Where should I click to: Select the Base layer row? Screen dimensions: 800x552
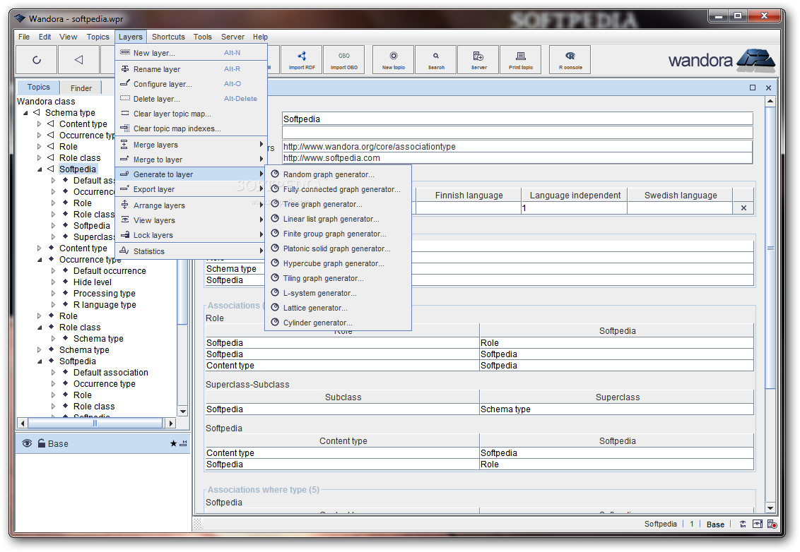(104, 443)
